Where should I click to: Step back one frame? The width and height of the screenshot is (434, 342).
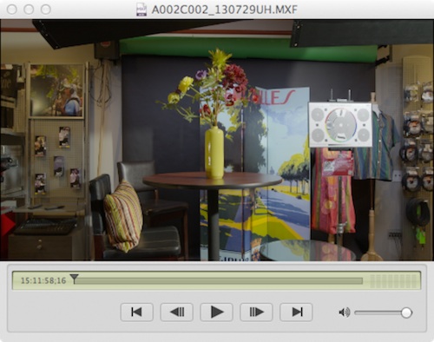point(176,312)
